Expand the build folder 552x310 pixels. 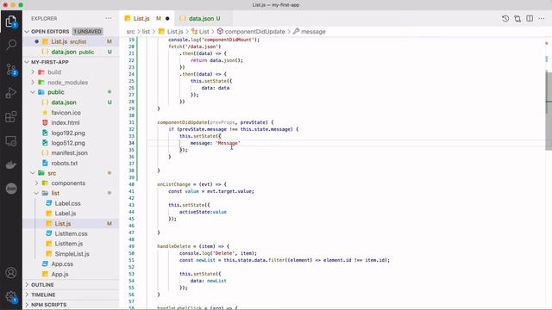(x=53, y=72)
